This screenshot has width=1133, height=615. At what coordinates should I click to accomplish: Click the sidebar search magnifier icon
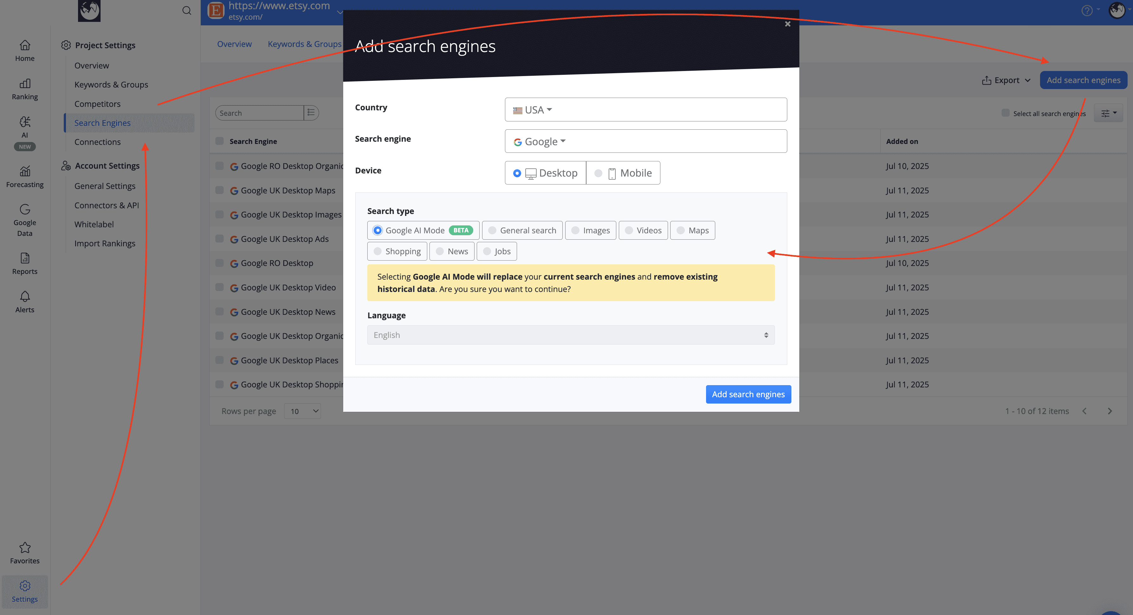pyautogui.click(x=187, y=10)
